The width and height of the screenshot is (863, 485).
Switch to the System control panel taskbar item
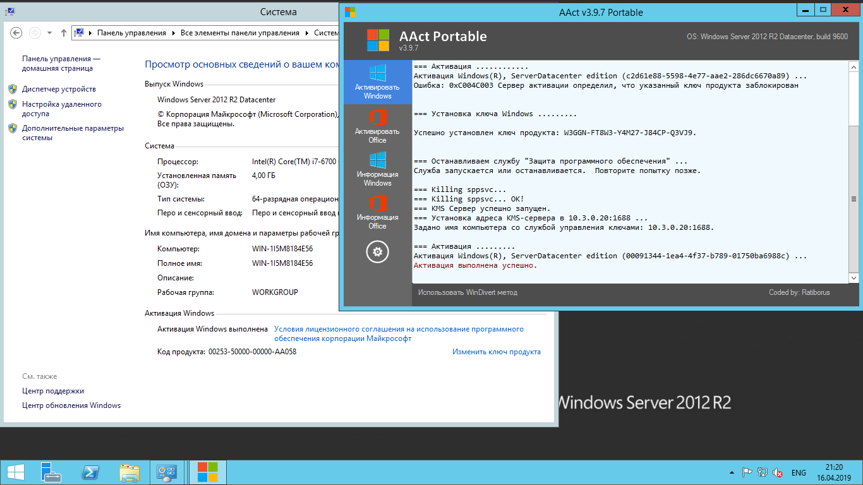coord(167,472)
